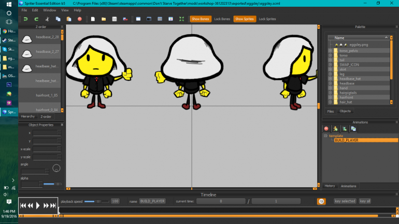399x224 pixels.
Task: Add new entity with stick-figure plus icon
Action: point(335,129)
